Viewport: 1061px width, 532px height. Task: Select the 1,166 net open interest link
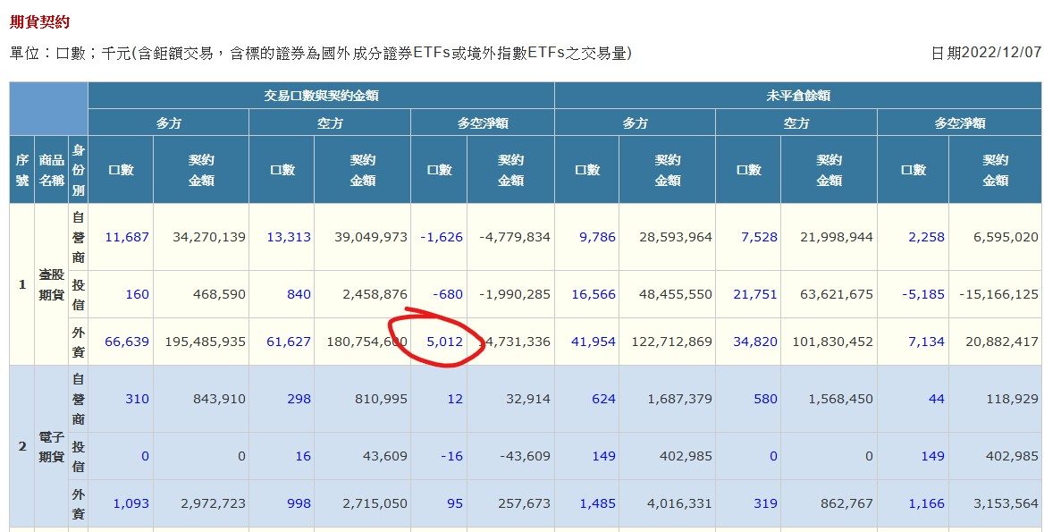tap(925, 503)
